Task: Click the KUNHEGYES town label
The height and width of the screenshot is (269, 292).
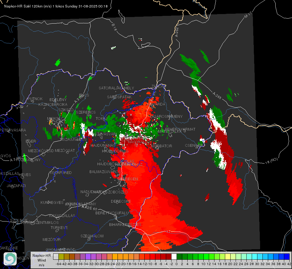Action: point(52,202)
